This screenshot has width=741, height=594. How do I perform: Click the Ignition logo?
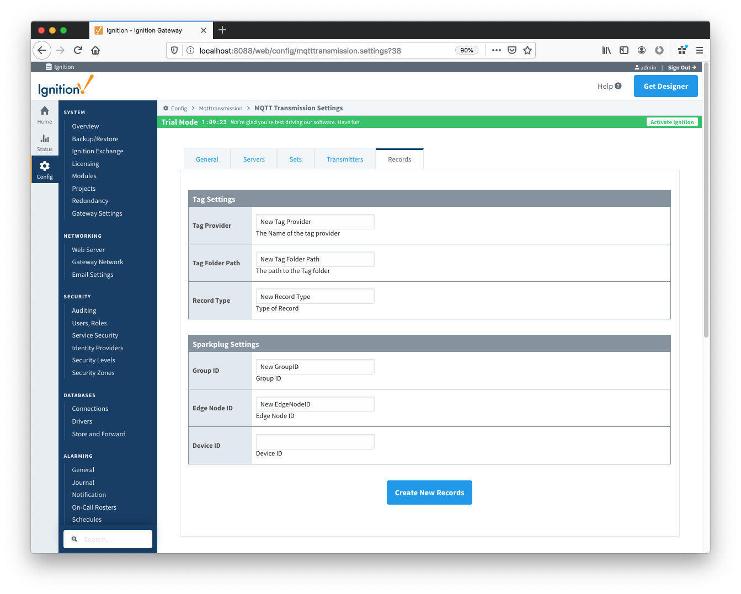click(x=66, y=86)
